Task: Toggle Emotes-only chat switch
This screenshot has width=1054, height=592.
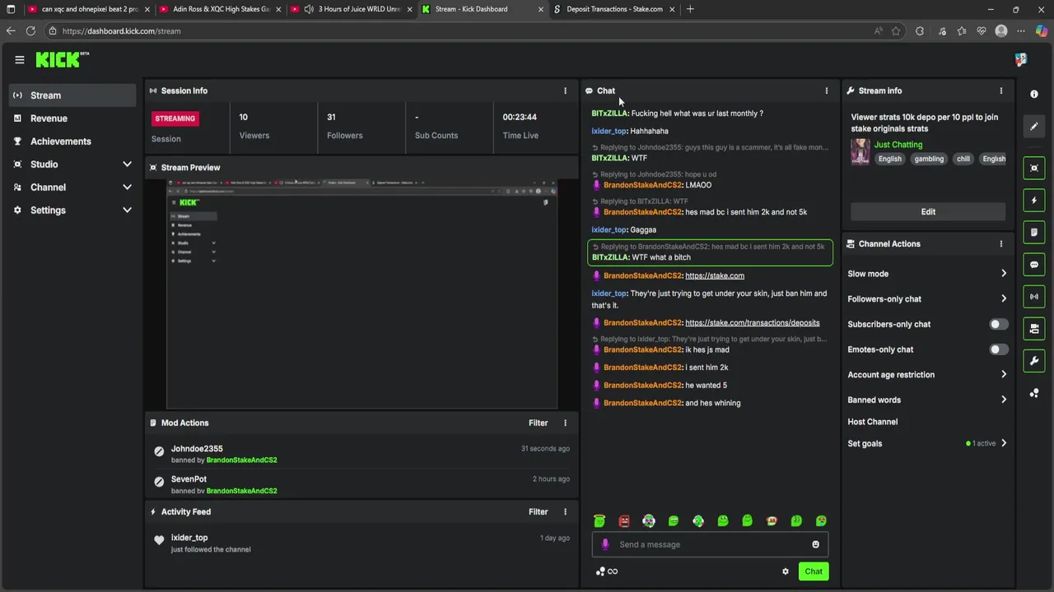Action: pyautogui.click(x=998, y=349)
